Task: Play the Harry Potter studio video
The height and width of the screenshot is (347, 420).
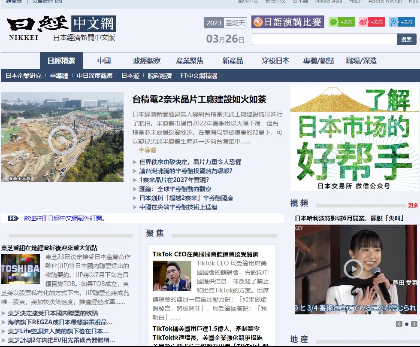Action: coord(353,269)
